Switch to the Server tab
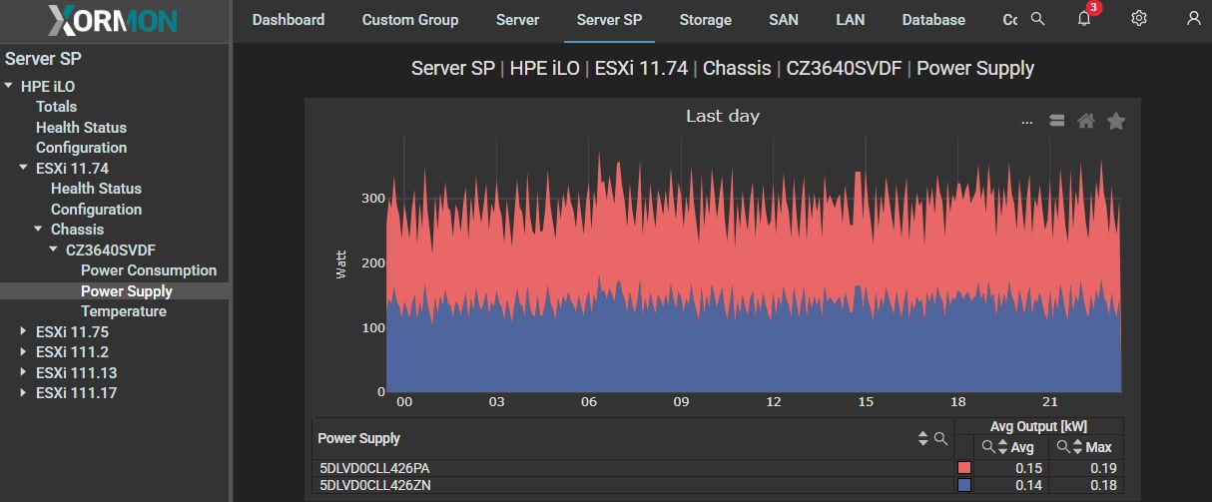The image size is (1212, 502). 517,20
